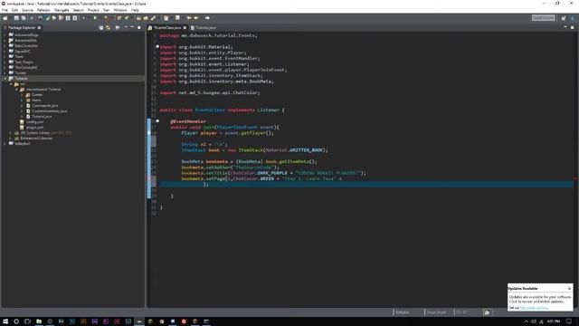The width and height of the screenshot is (579, 326).
Task: Click the New toolbar icon
Action: tap(5, 18)
